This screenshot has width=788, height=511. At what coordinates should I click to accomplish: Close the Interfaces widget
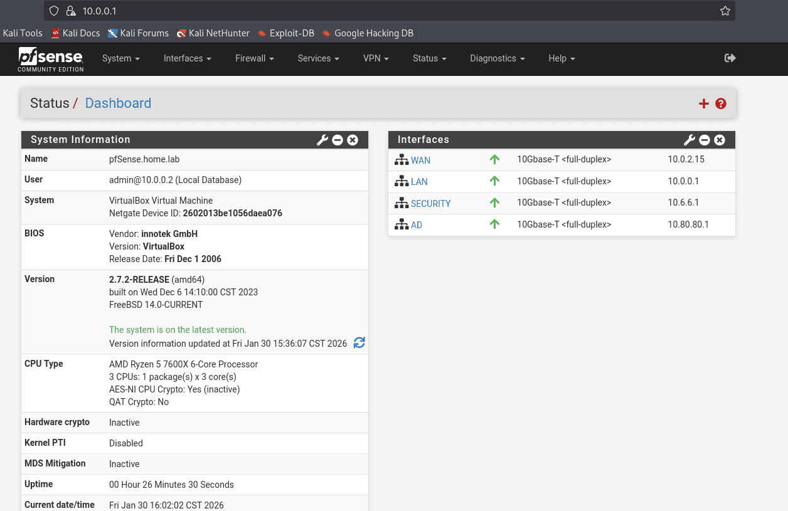tap(720, 140)
